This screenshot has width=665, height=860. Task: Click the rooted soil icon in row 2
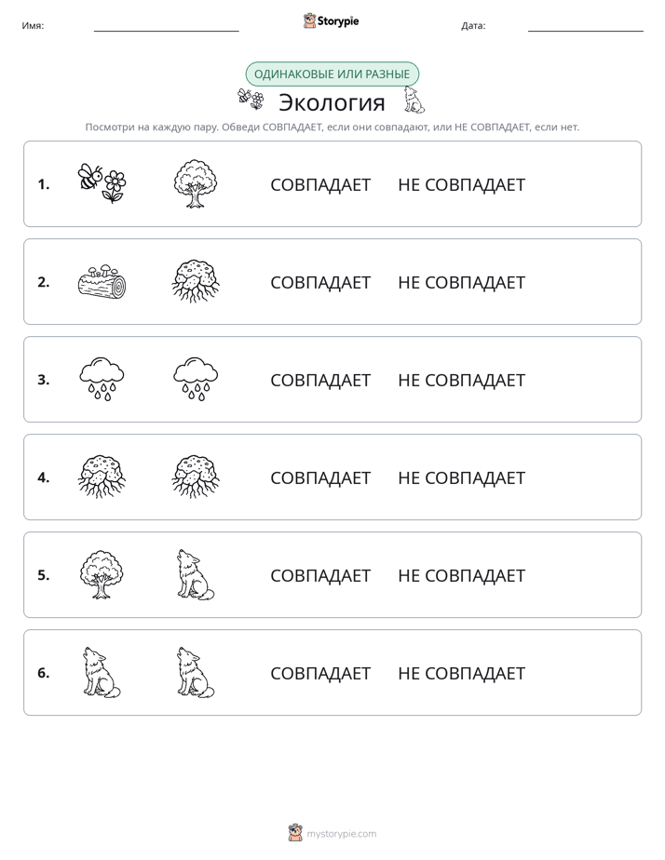coord(196,281)
